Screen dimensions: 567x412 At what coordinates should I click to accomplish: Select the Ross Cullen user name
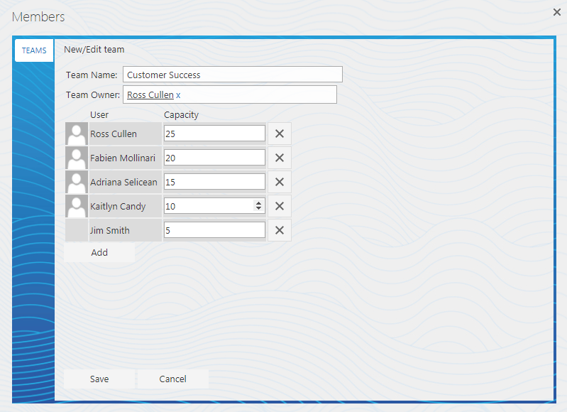pyautogui.click(x=114, y=134)
